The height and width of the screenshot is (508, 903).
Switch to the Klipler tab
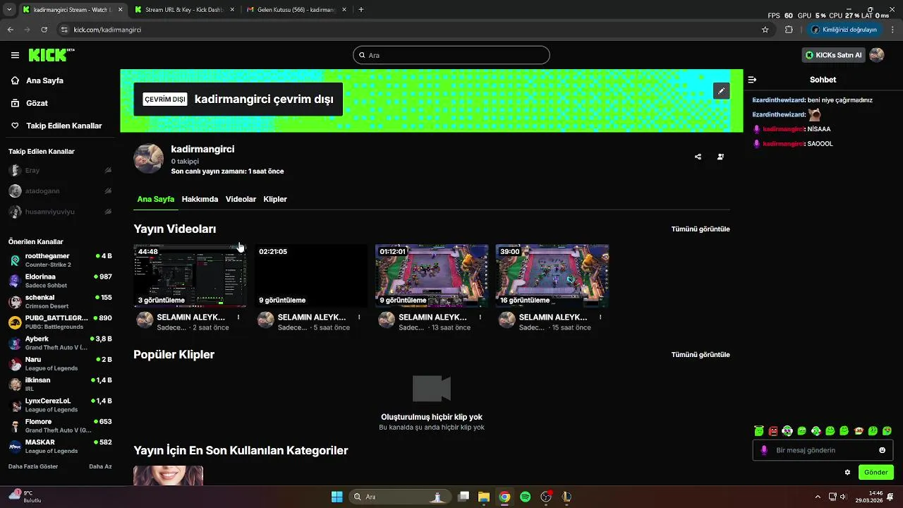(x=275, y=199)
